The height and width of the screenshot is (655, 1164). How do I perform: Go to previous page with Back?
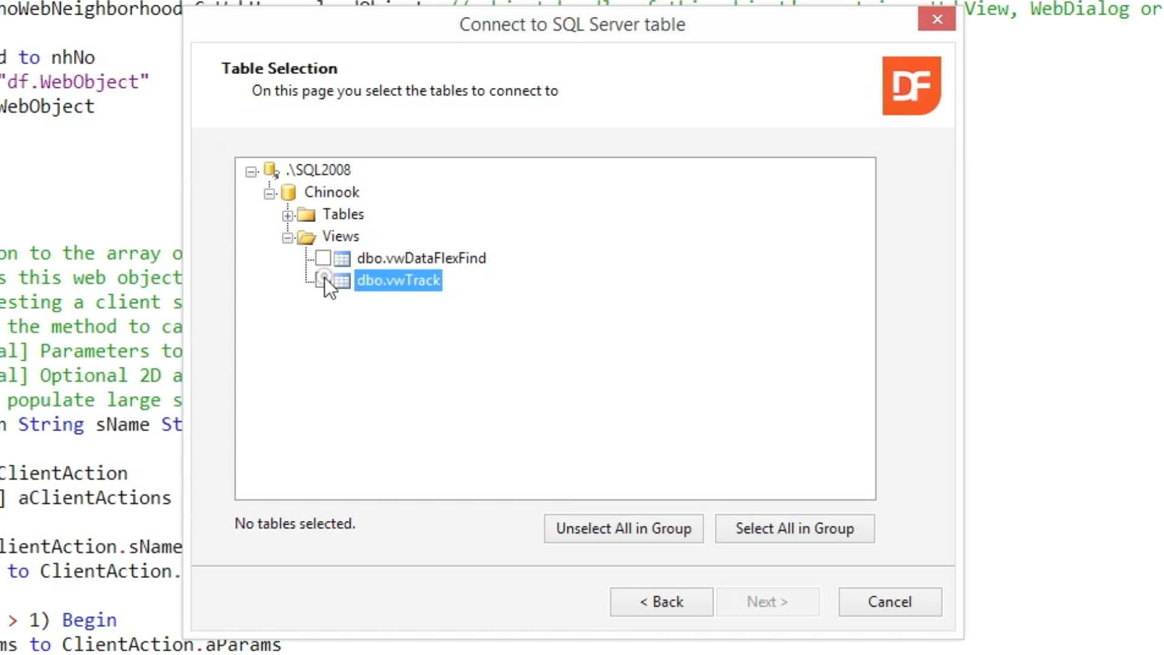click(x=661, y=602)
